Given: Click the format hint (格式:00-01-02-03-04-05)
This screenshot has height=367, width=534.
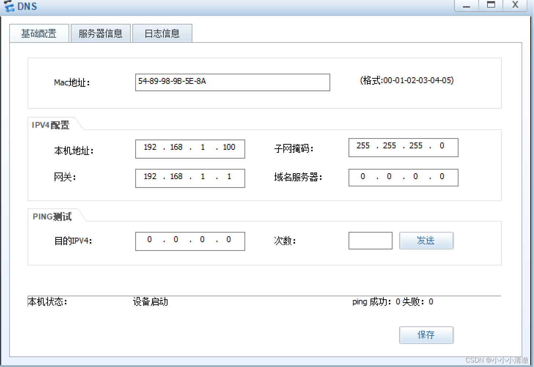Looking at the screenshot, I should coord(407,80).
